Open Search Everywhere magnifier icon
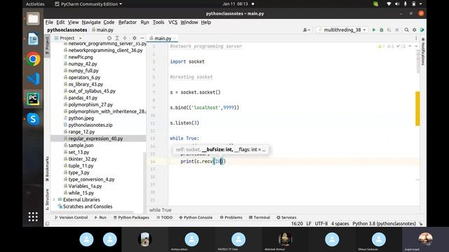This screenshot has width=449, height=252. click(406, 29)
